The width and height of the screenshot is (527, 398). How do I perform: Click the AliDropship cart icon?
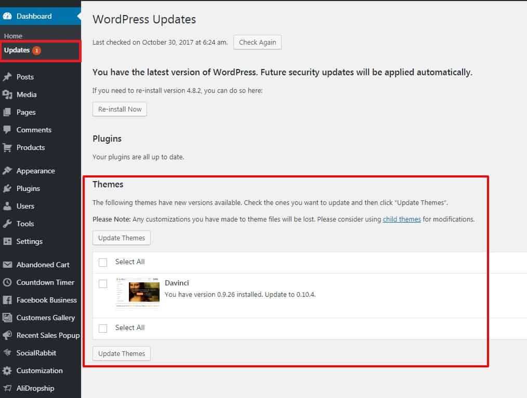tap(7, 388)
